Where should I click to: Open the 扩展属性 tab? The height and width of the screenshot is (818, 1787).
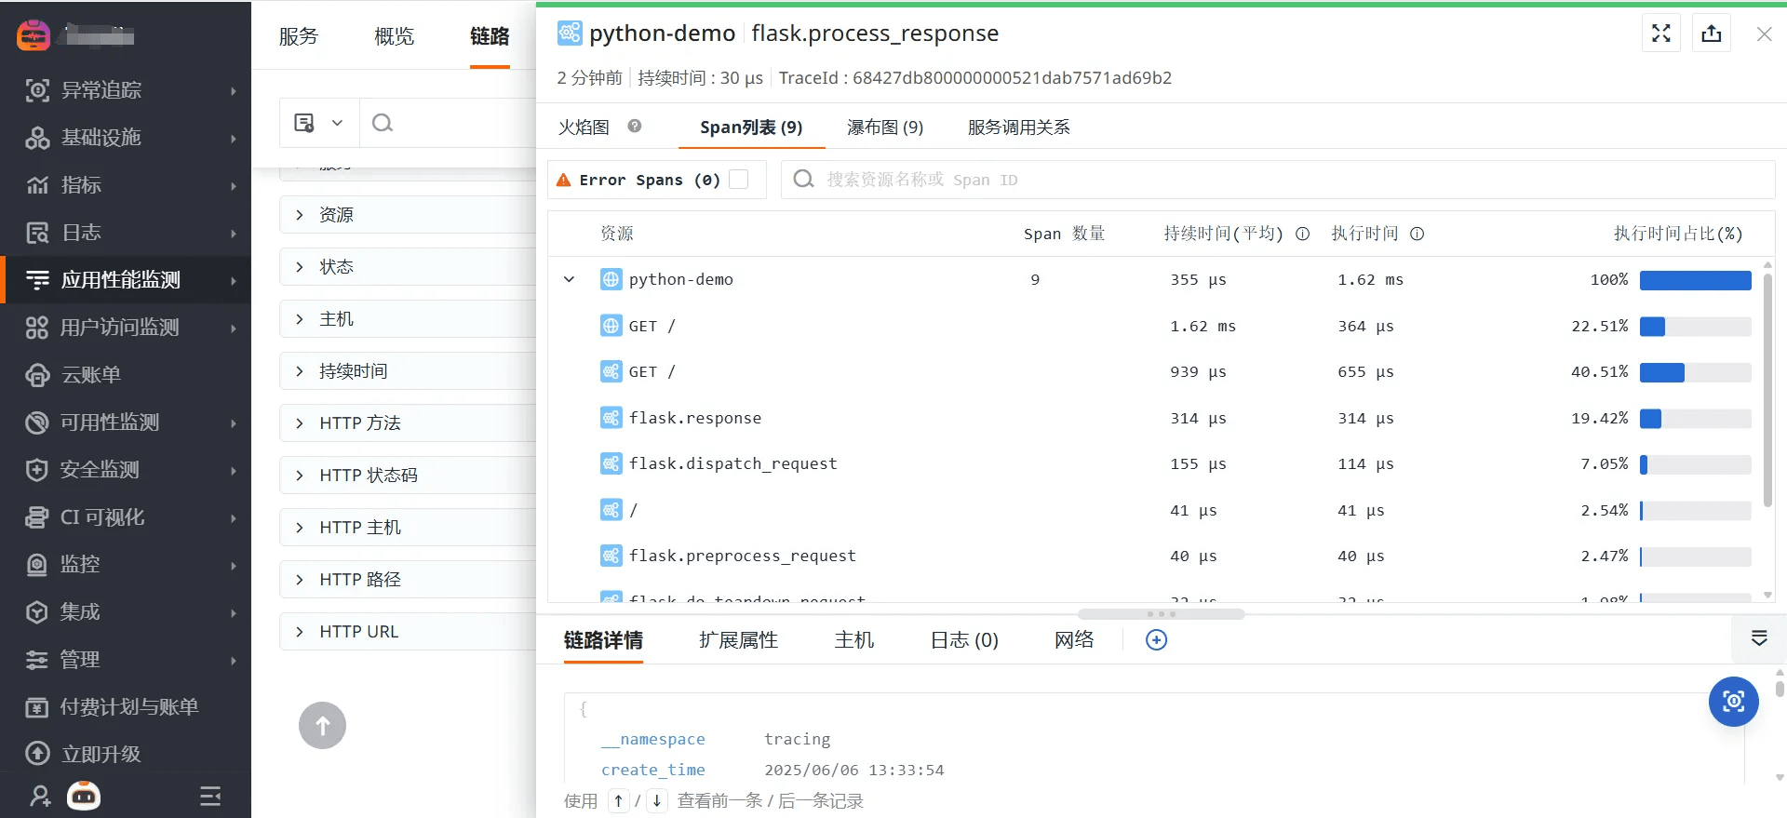click(738, 640)
